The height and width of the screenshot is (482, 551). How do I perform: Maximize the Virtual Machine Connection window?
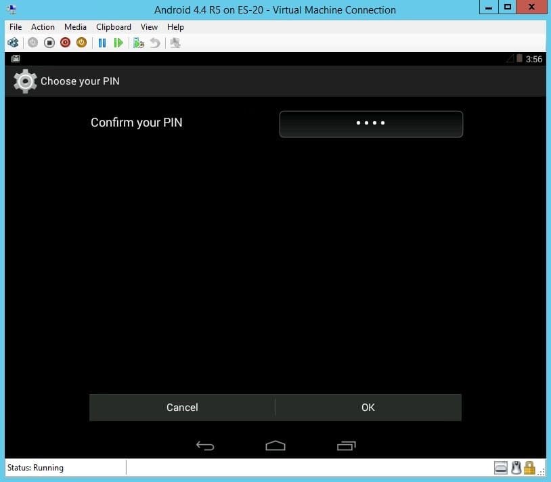click(x=508, y=7)
